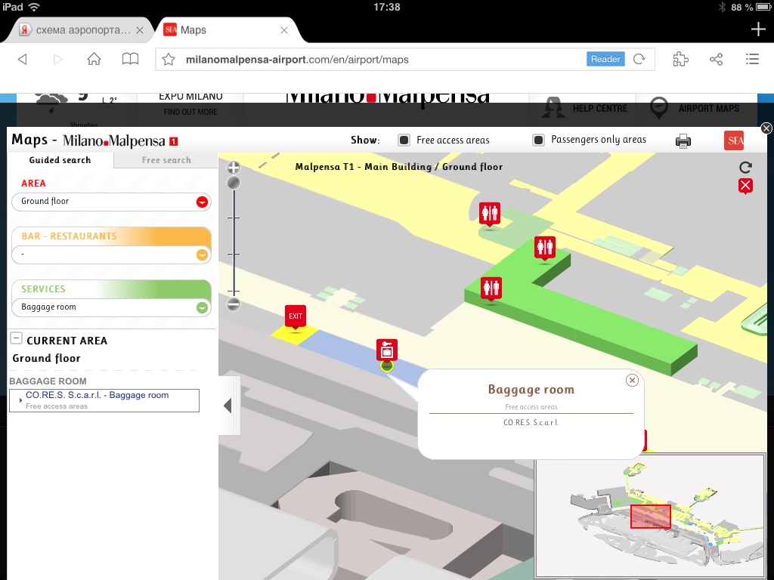Viewport: 774px width, 580px height.
Task: Open the Bar - Restaurants dropdown
Action: point(112,255)
